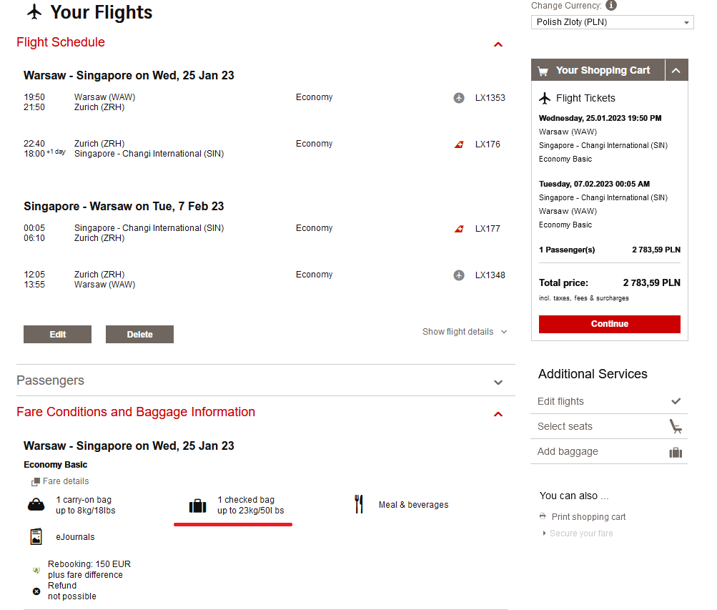This screenshot has height=610, width=717.
Task: Click the printer icon for Print shopping cart
Action: click(x=543, y=516)
